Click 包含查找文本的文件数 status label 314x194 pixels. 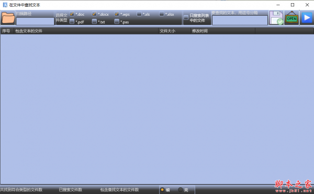[x=119, y=190]
